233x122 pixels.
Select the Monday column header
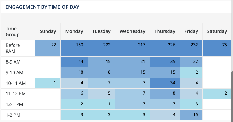pyautogui.click(x=74, y=31)
